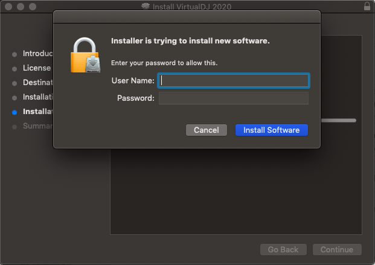Cancel the authentication dialog
375x265 pixels.
206,130
